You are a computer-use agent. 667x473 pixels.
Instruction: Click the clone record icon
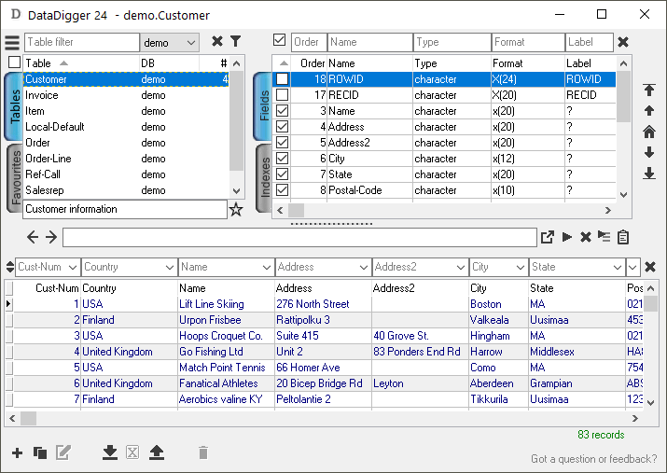click(x=40, y=452)
